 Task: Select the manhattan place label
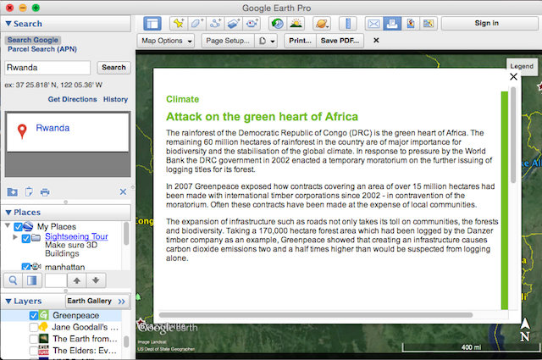64,267
